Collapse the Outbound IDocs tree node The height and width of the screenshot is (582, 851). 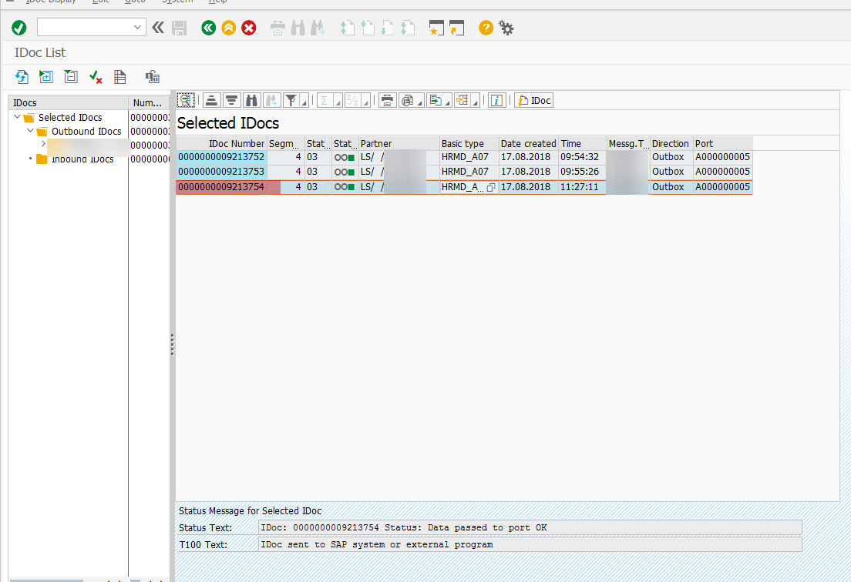(30, 131)
